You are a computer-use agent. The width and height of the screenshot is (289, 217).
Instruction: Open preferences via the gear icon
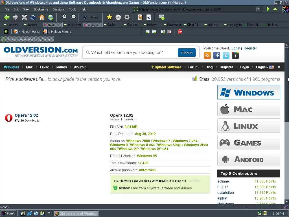click(127, 17)
